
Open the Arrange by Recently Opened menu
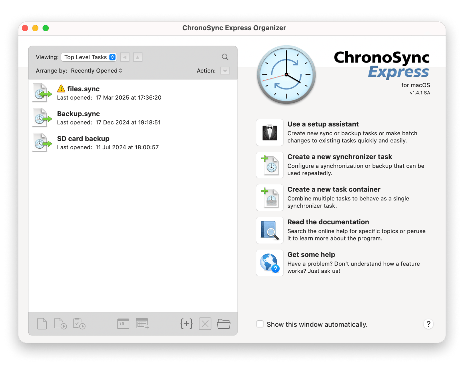pyautogui.click(x=96, y=71)
